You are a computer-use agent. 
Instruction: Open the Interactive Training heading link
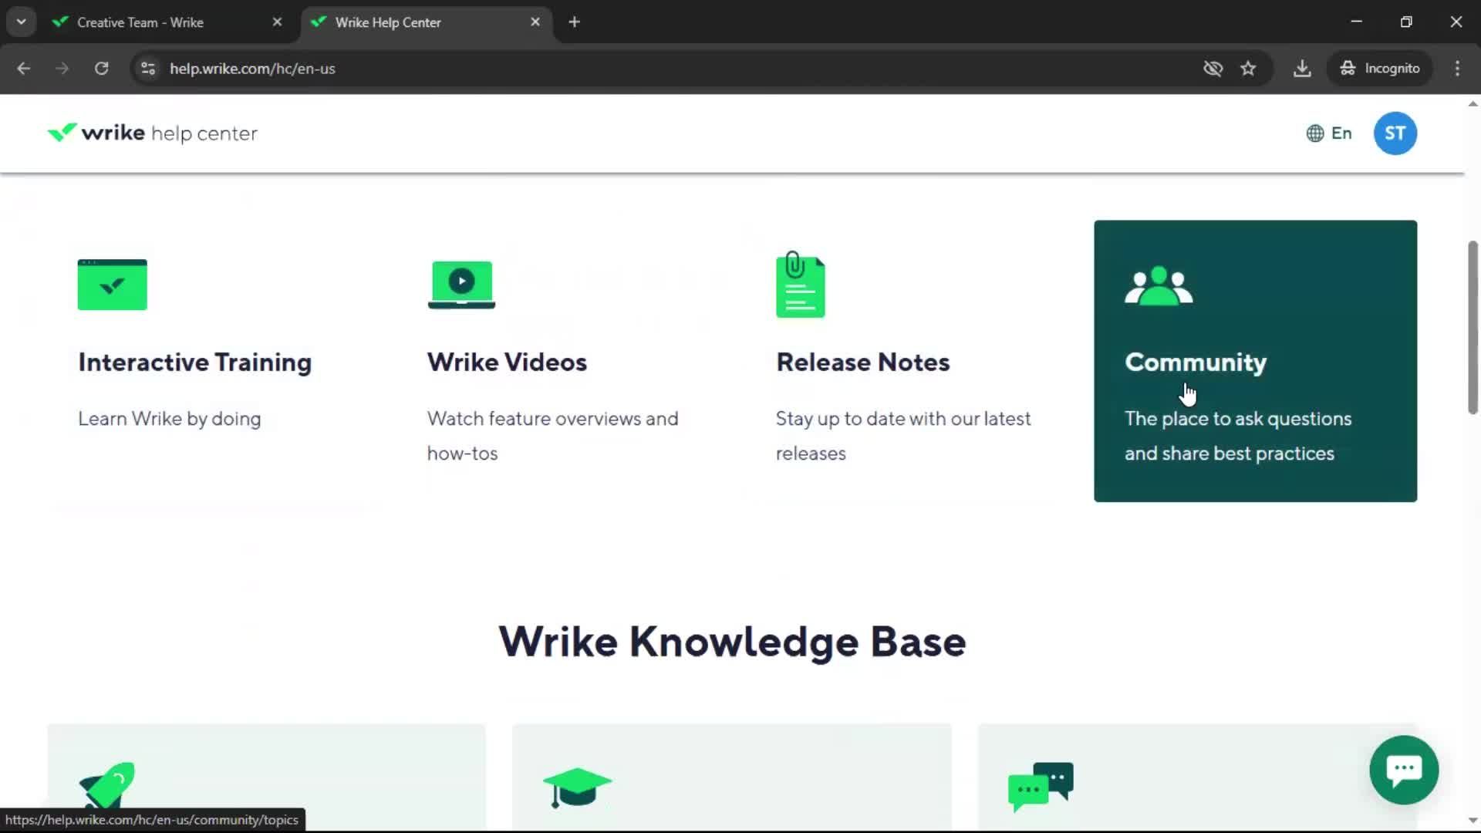point(194,363)
